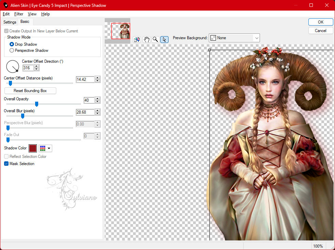Increase Overall Opacity with up arrow
The width and height of the screenshot is (335, 250).
point(98,99)
